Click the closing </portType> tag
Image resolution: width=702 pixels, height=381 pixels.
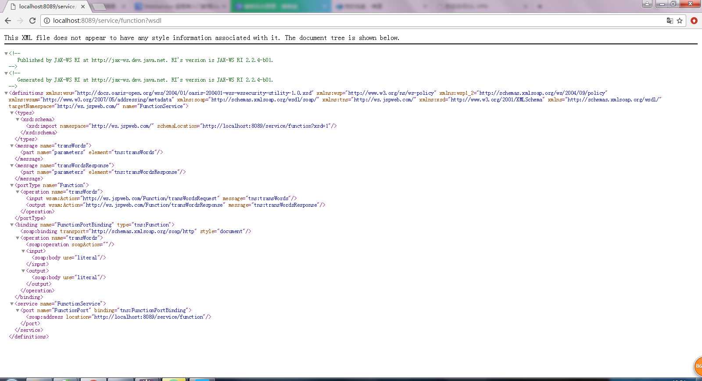point(30,218)
